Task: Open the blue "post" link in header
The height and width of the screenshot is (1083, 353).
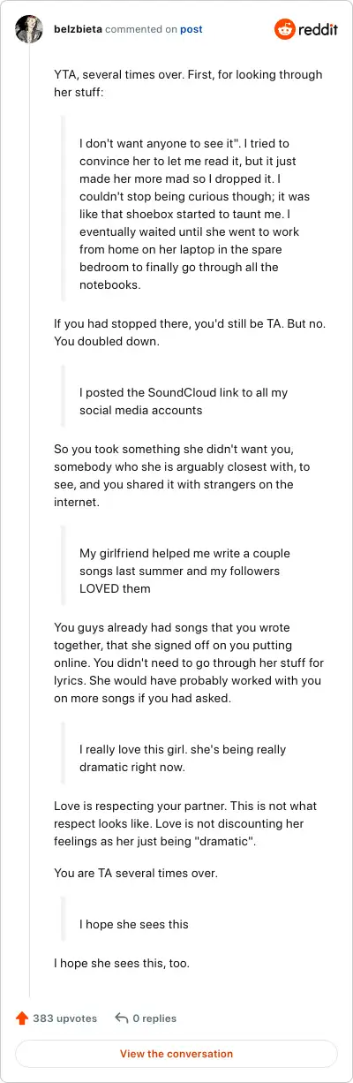Action: [192, 29]
